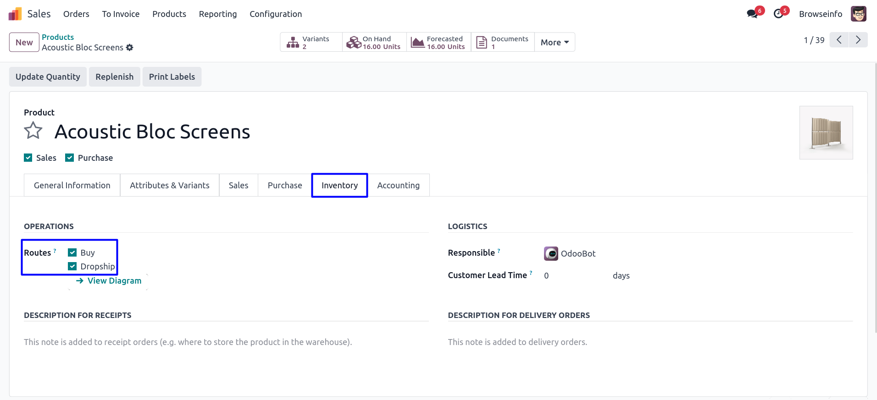Uncheck the Sales checkbox
Viewport: 877px width, 400px height.
coord(28,158)
